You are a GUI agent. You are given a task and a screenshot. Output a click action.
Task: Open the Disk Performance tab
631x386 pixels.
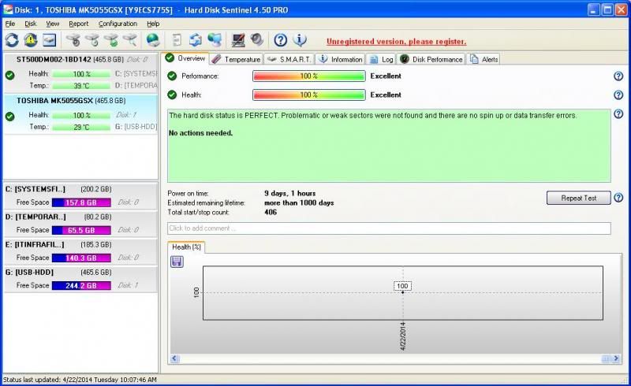coord(432,59)
